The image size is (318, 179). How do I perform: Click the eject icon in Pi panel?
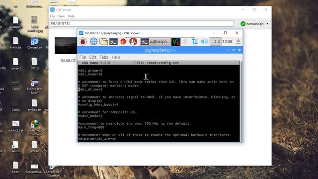click(238, 42)
